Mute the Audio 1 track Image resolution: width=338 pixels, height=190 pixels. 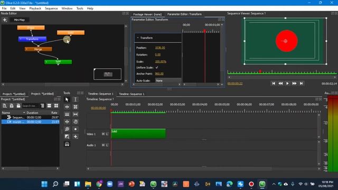pyautogui.click(x=103, y=145)
